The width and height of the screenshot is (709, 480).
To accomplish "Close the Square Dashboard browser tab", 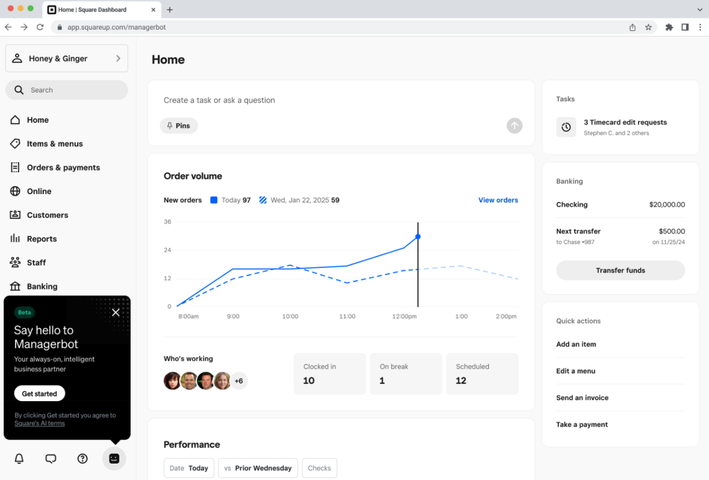I will 153,10.
